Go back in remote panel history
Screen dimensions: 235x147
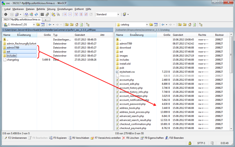click(163, 25)
